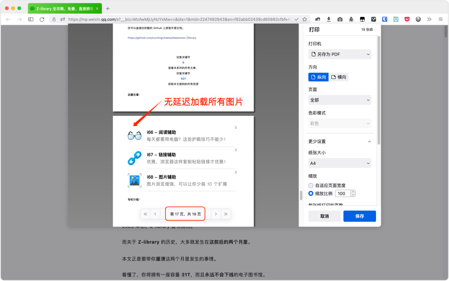Jump to first preview page
This screenshot has height=281, width=449.
(x=146, y=214)
